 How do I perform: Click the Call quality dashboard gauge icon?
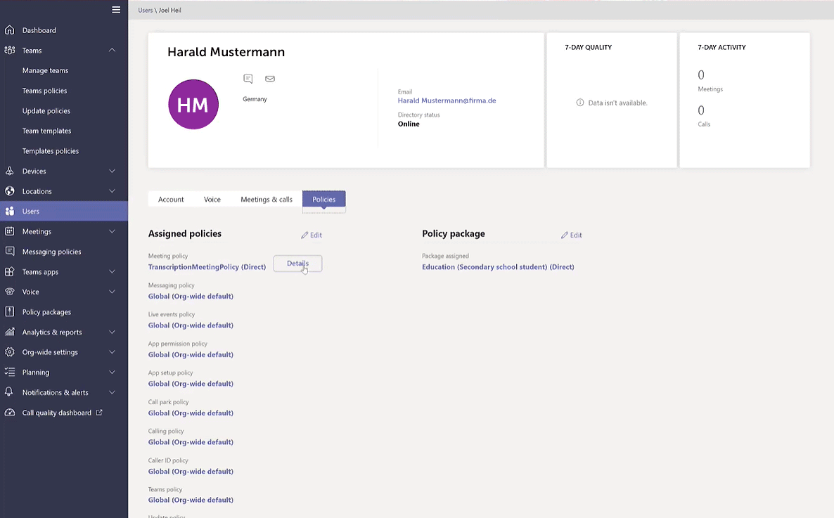(x=10, y=413)
